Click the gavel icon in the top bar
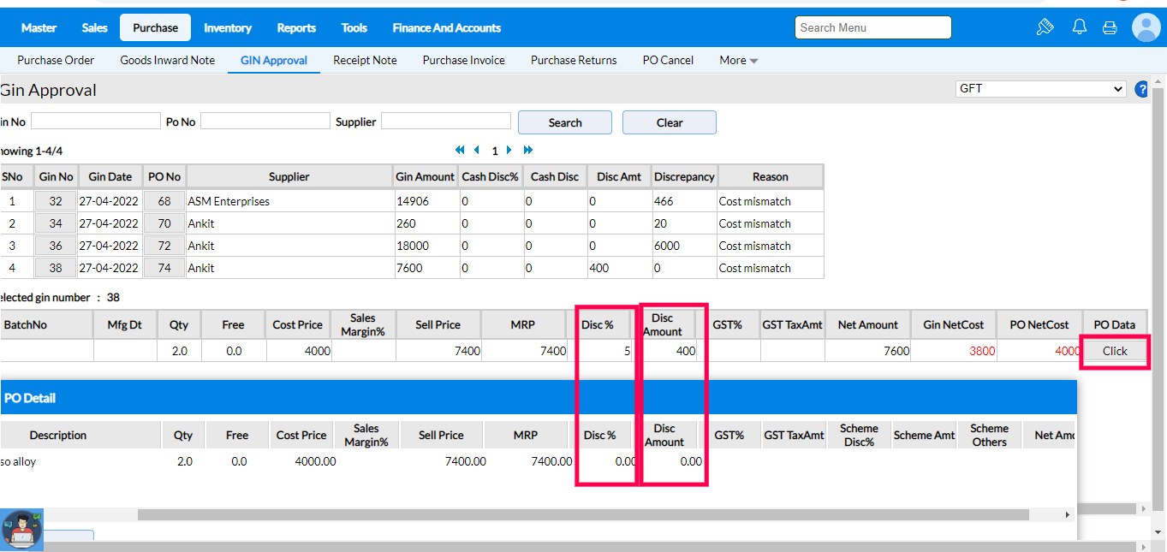This screenshot has width=1167, height=552. tap(1045, 27)
